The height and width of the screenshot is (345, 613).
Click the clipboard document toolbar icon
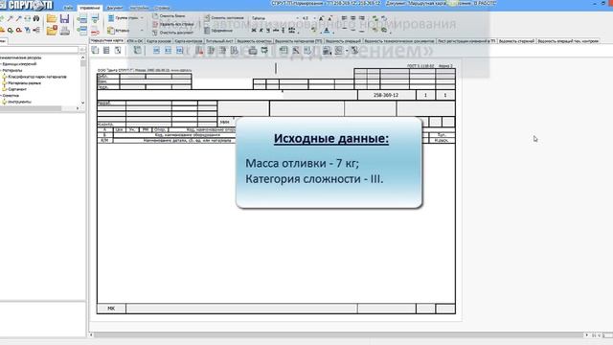(x=137, y=50)
